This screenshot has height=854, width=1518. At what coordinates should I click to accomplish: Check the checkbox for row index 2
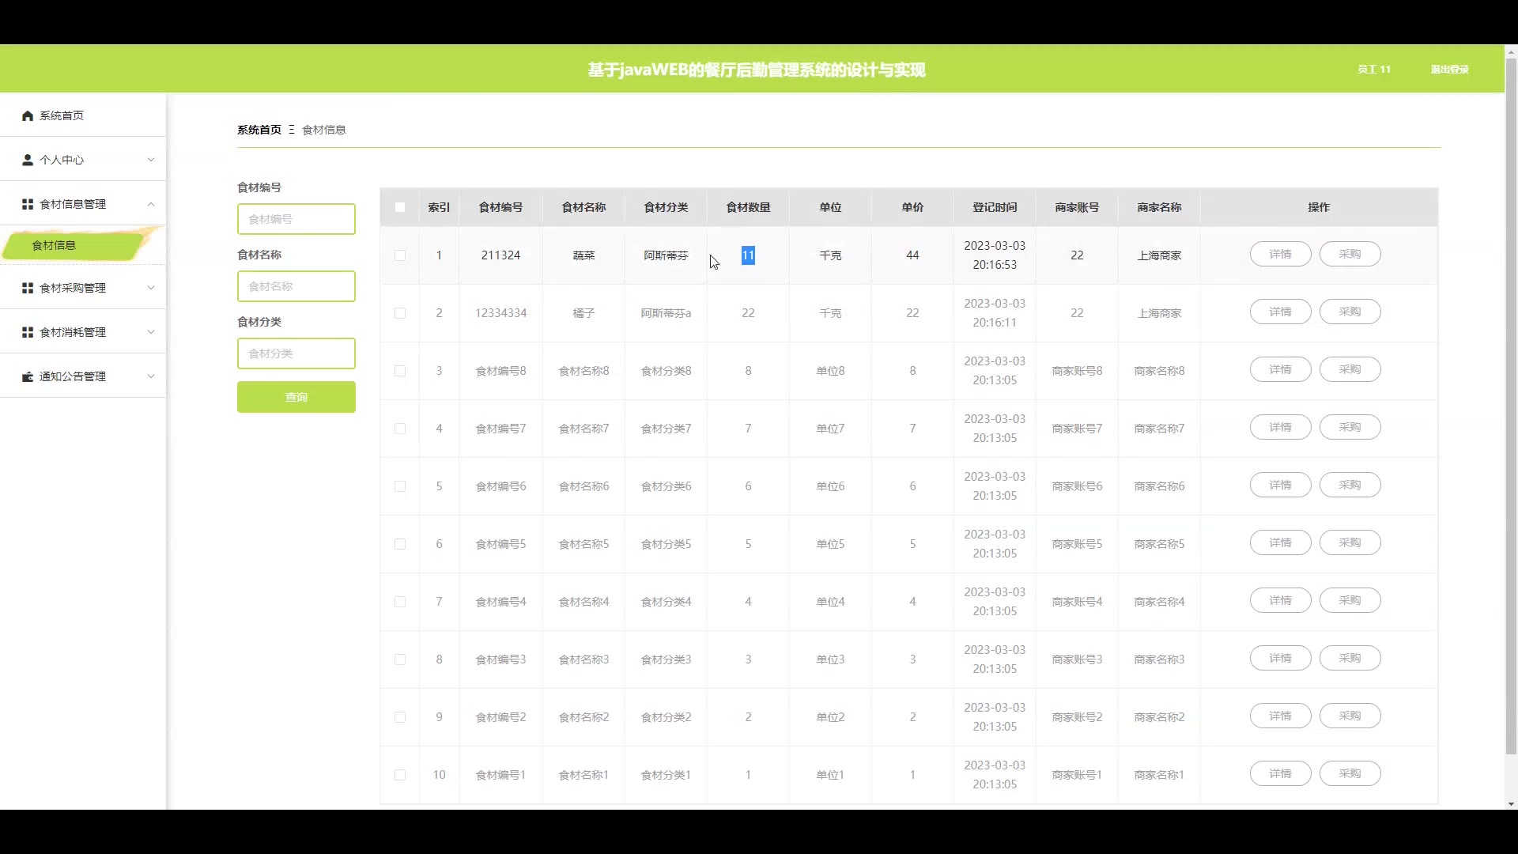pos(400,313)
